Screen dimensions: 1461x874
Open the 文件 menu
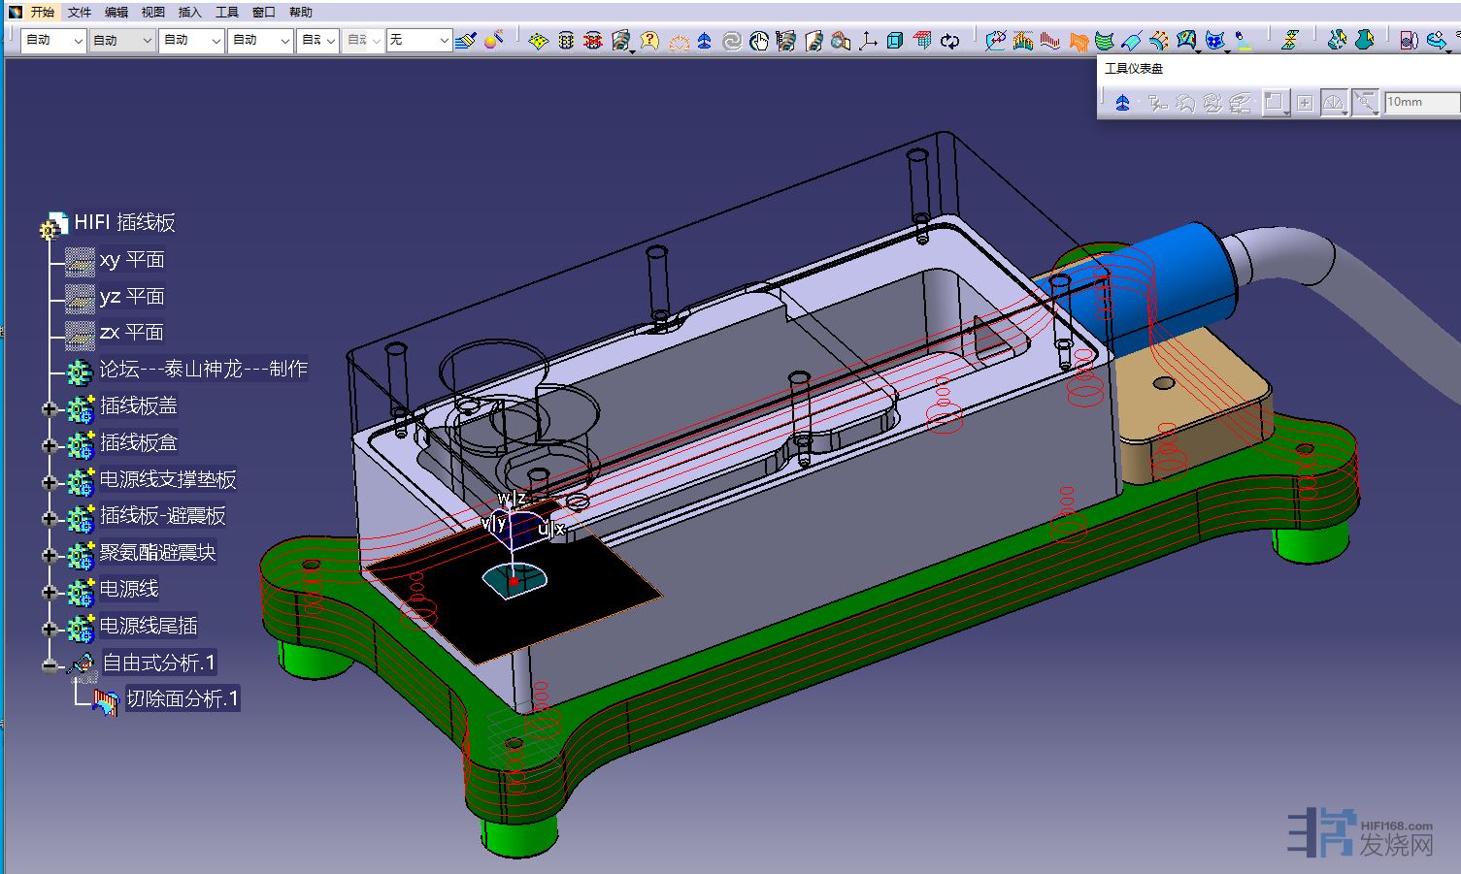[x=80, y=12]
